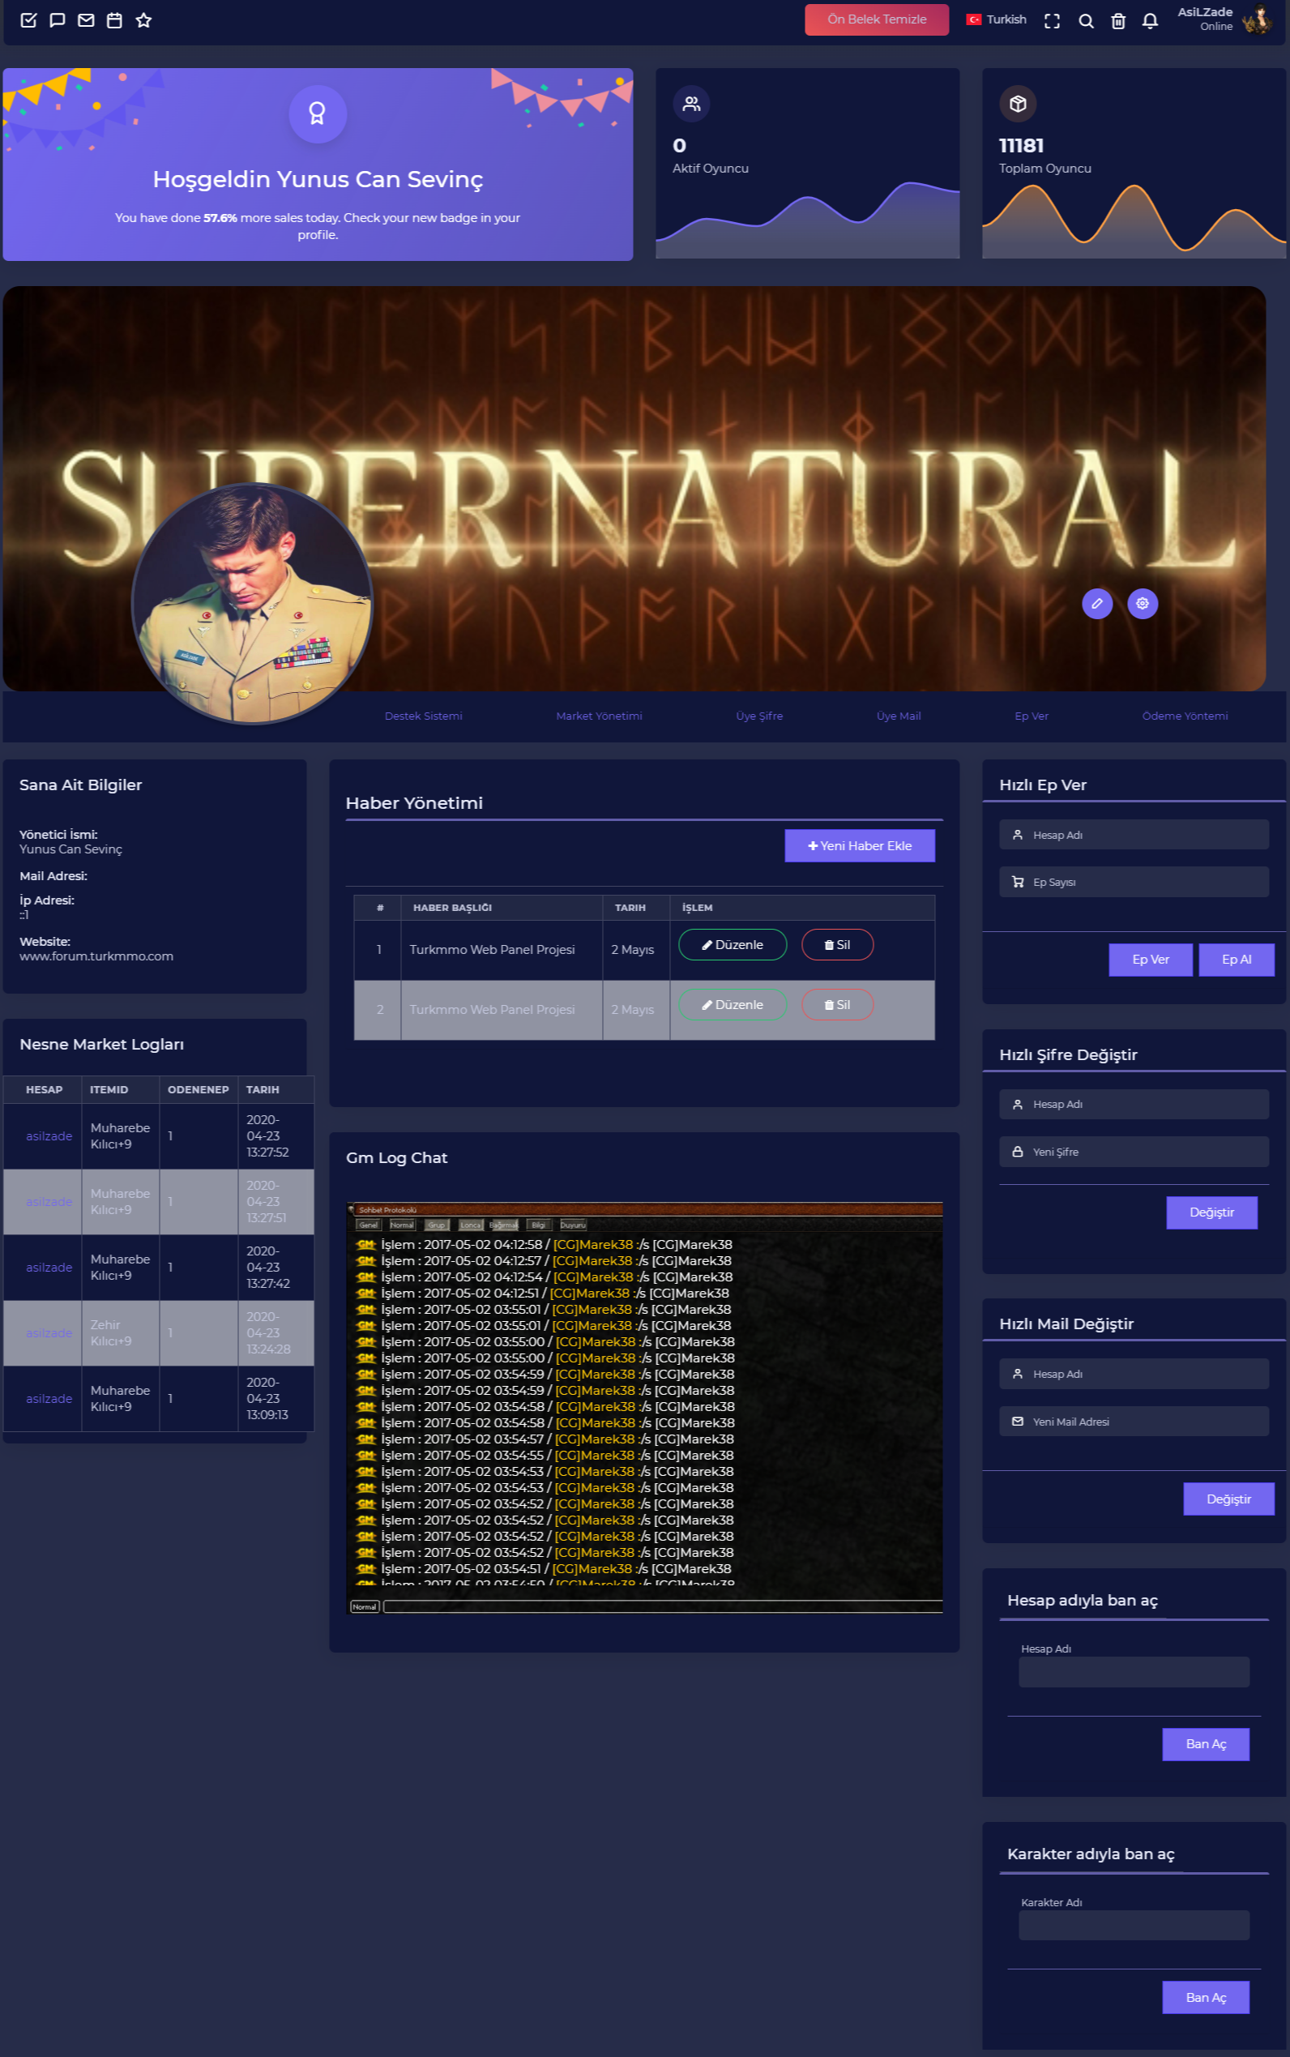The height and width of the screenshot is (2057, 1290).
Task: Click Hesap Adı field in Hesap adıyla ban aç
Action: coord(1134,1671)
